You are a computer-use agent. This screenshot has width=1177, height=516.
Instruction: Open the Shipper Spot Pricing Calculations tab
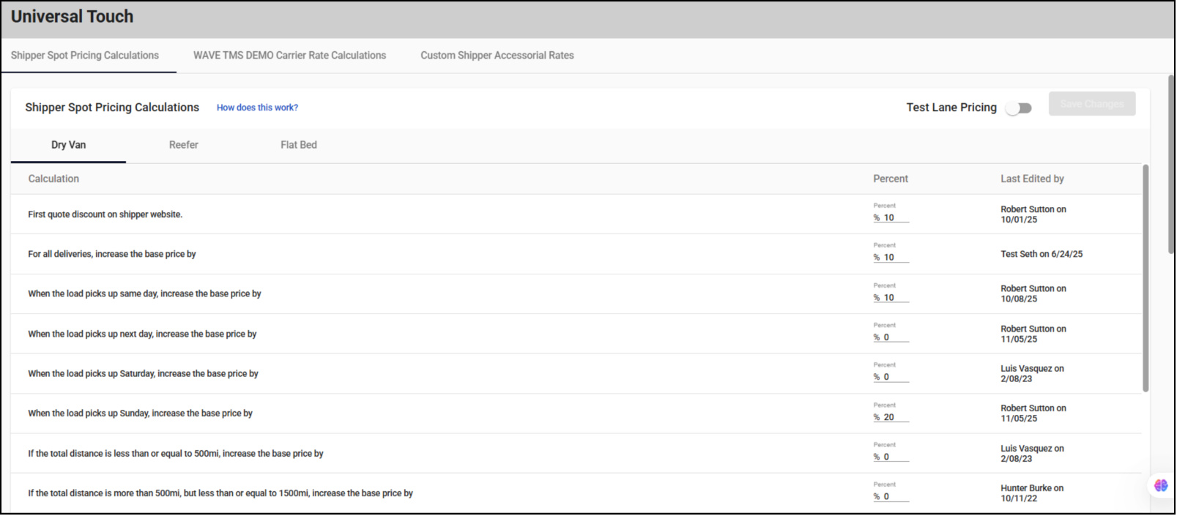coord(85,56)
